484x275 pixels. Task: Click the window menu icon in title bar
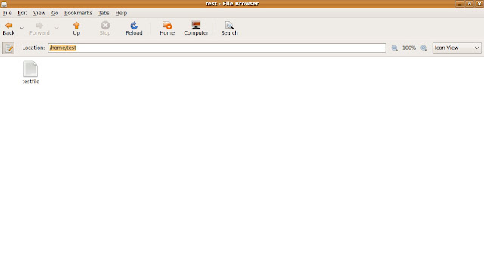click(x=4, y=4)
